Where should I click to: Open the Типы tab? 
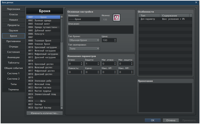point(13,84)
